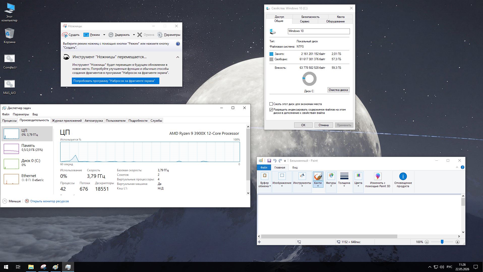Viewport: 483px width, 272px height.
Task: Open the Paint clipboard (Буфер обмена) group
Action: pyautogui.click(x=264, y=182)
